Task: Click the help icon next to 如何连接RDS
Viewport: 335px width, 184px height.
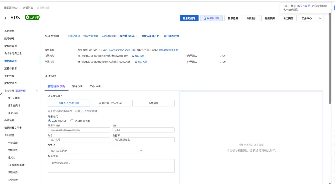Action: click(x=137, y=36)
